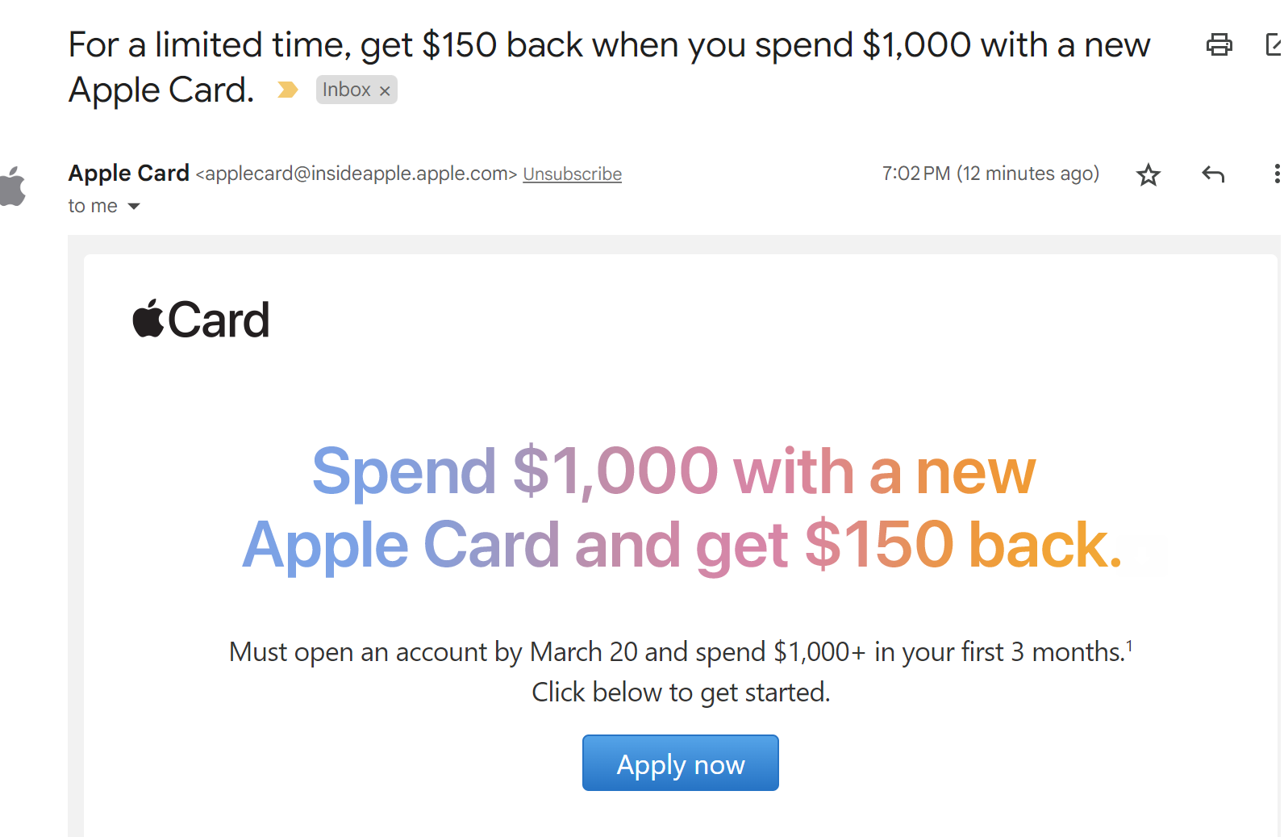1284x837 pixels.
Task: Click the reply arrow icon
Action: point(1212,174)
